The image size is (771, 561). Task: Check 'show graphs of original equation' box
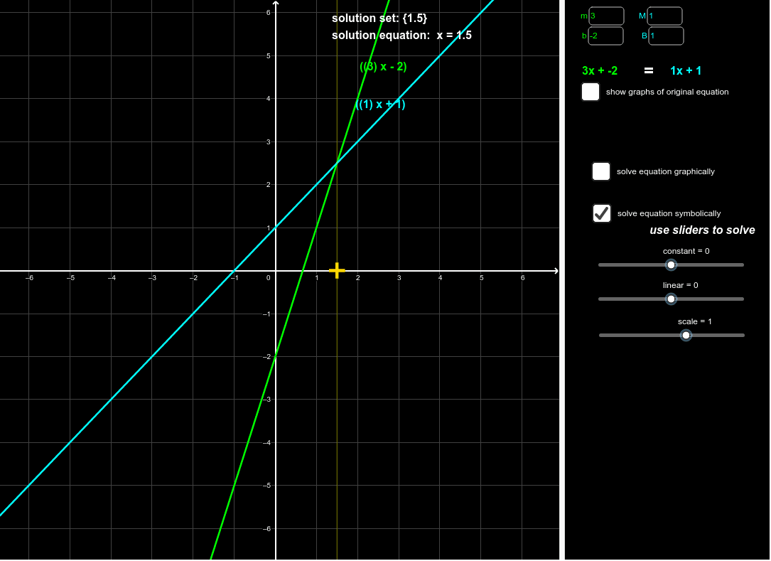pyautogui.click(x=590, y=92)
